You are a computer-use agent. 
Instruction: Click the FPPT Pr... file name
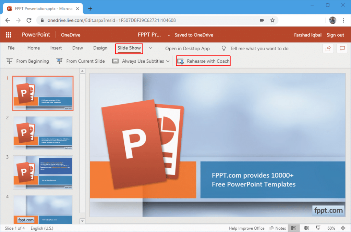tap(149, 35)
